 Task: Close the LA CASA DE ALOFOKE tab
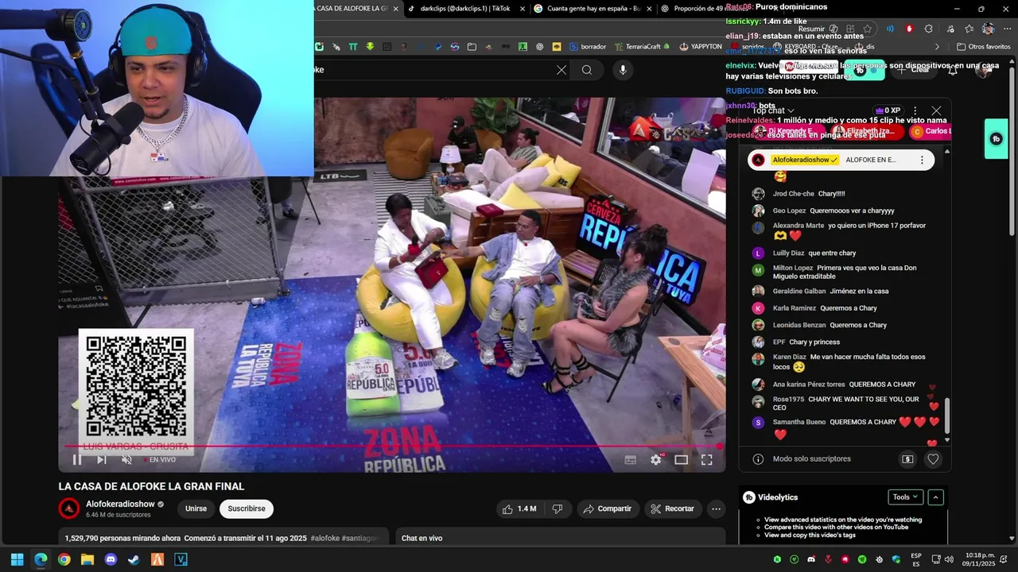[395, 9]
